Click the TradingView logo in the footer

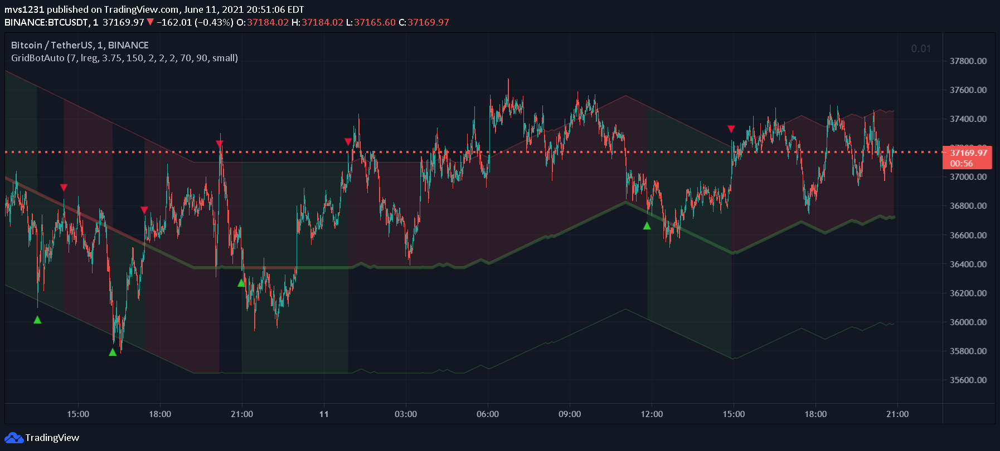tap(42, 438)
